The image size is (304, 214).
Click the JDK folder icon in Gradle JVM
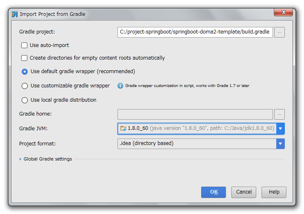coord(123,128)
